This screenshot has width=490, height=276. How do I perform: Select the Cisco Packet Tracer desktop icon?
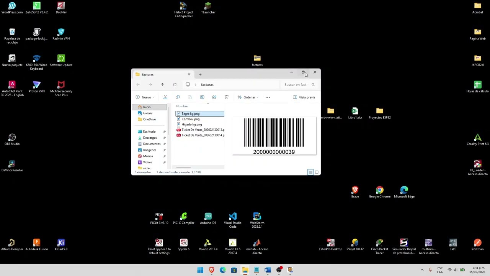pyautogui.click(x=379, y=246)
